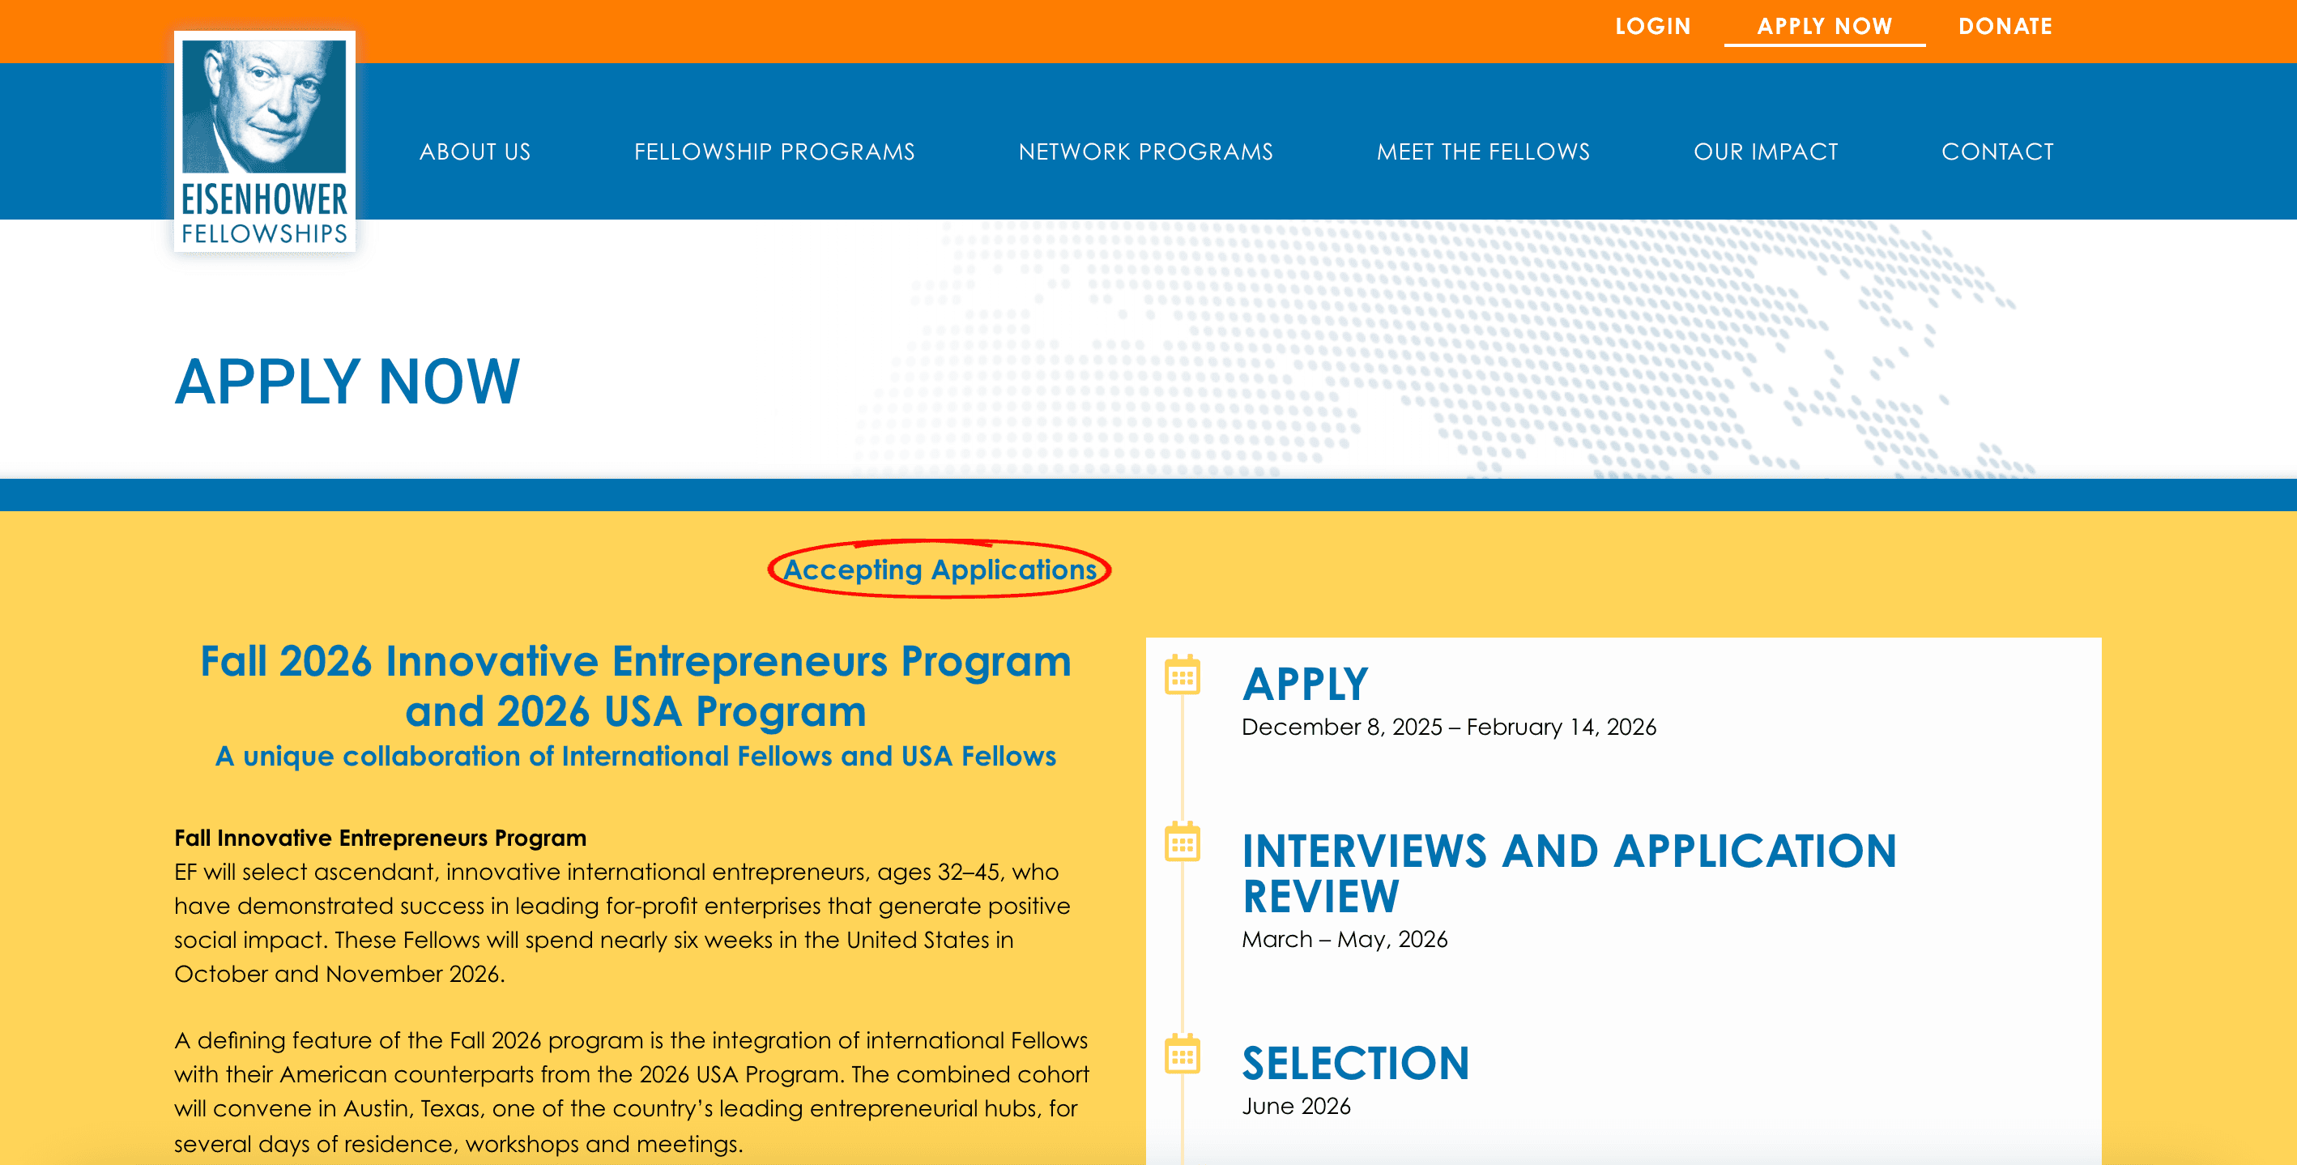
Task: Open the NETWORK PROGRAMS menu
Action: [x=1146, y=151]
